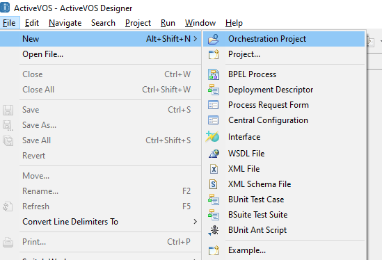Viewport: 382px width, 260px height.
Task: Click the BUnit Ant Script bug icon
Action: click(214, 230)
